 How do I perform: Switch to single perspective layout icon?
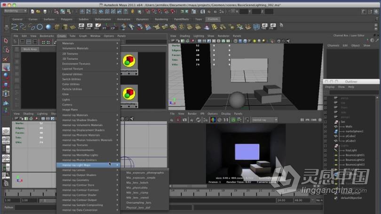[6, 131]
